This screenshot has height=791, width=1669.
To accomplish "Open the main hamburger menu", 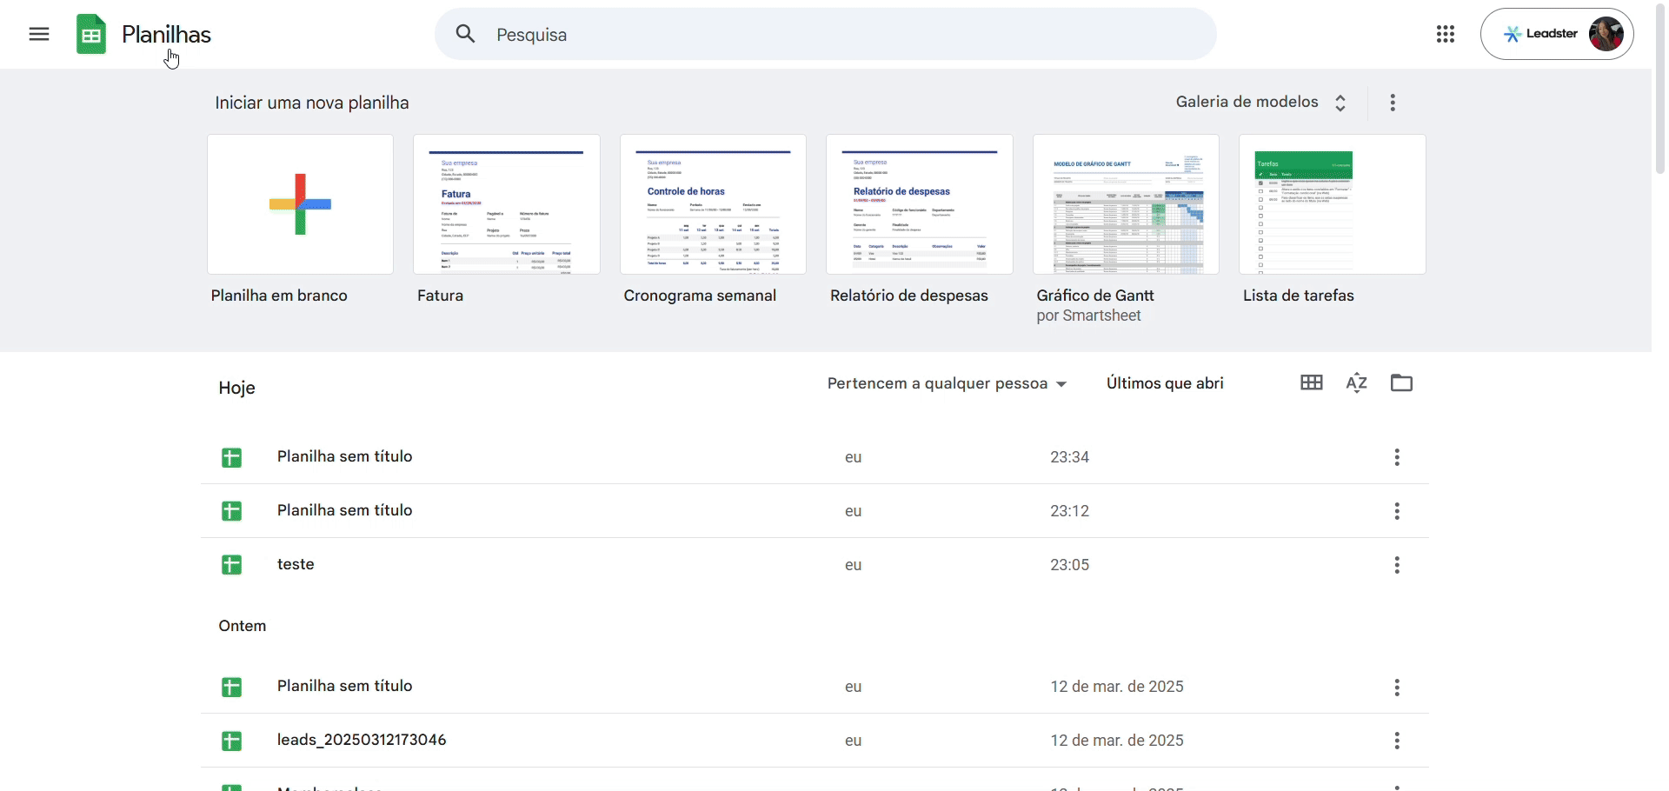I will 39,35.
